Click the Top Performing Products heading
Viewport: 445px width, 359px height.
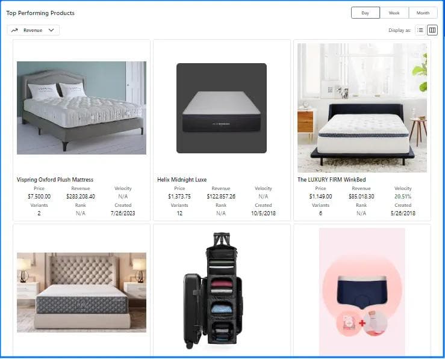40,13
